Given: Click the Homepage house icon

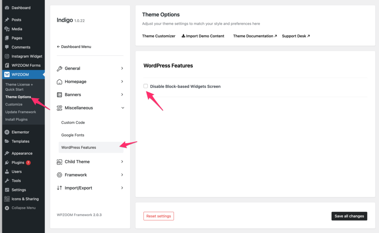Looking at the screenshot, I should pos(59,82).
